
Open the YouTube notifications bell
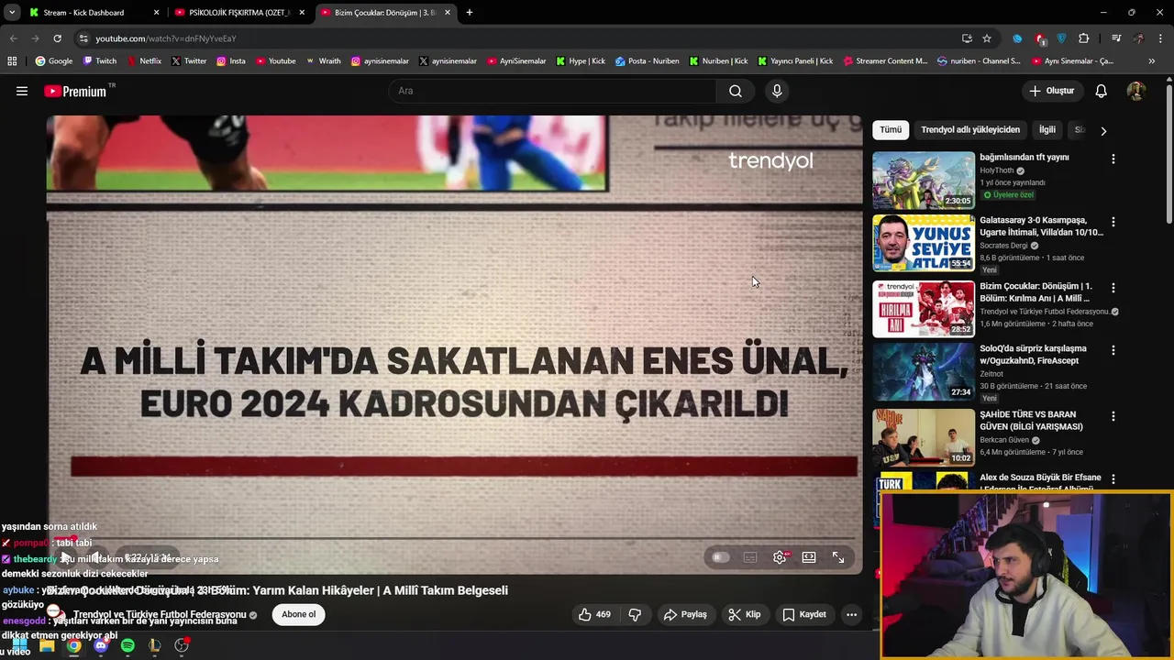(1101, 91)
